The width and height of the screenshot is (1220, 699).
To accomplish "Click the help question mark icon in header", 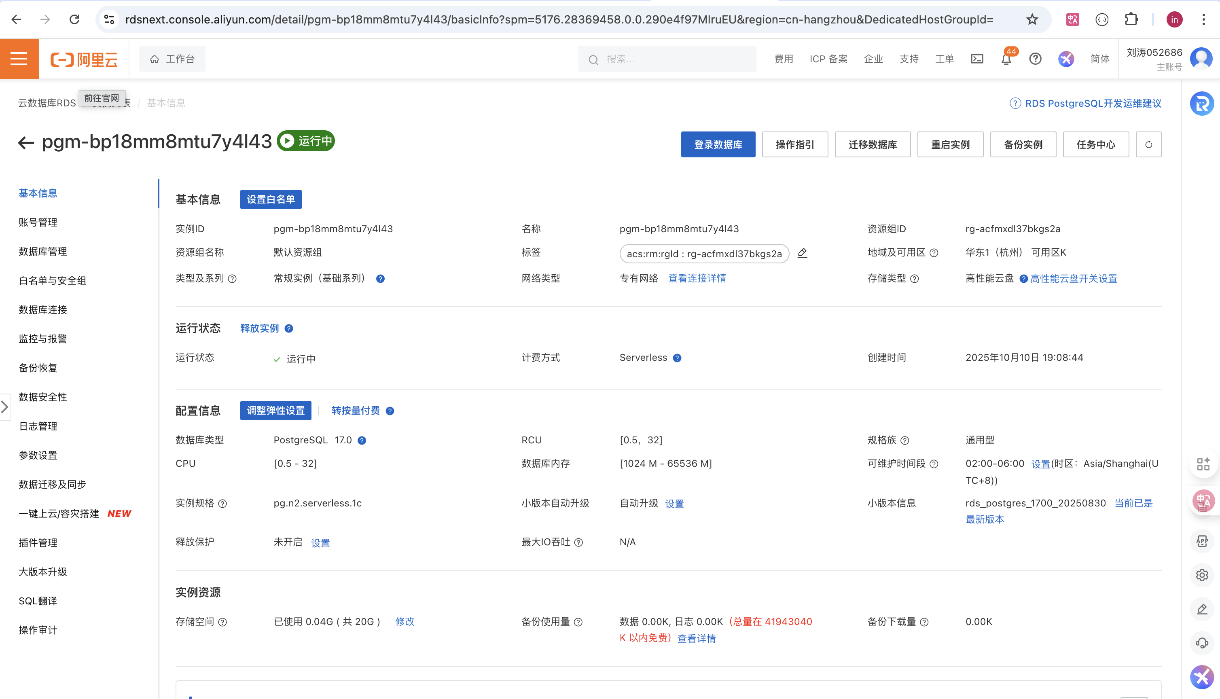I will click(x=1035, y=59).
